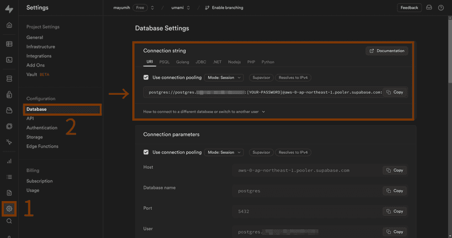Select Database under Configuration

[x=62, y=109]
